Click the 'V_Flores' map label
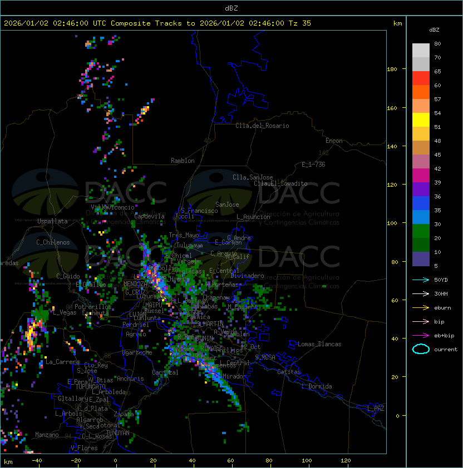Viewport: 463px width, 468px height. point(84,448)
